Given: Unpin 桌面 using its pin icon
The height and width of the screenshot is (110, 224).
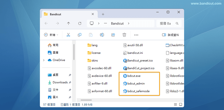Looking at the screenshot, I should pos(70,75).
